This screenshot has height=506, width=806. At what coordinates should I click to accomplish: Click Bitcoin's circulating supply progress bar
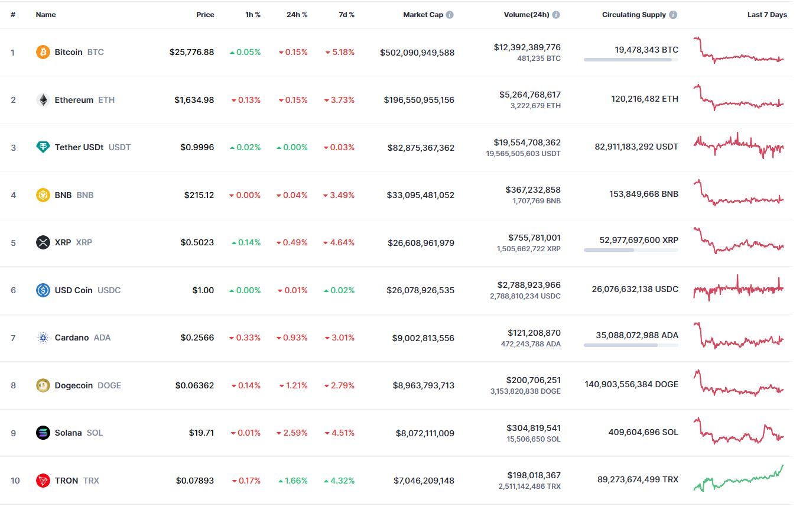[x=631, y=60]
